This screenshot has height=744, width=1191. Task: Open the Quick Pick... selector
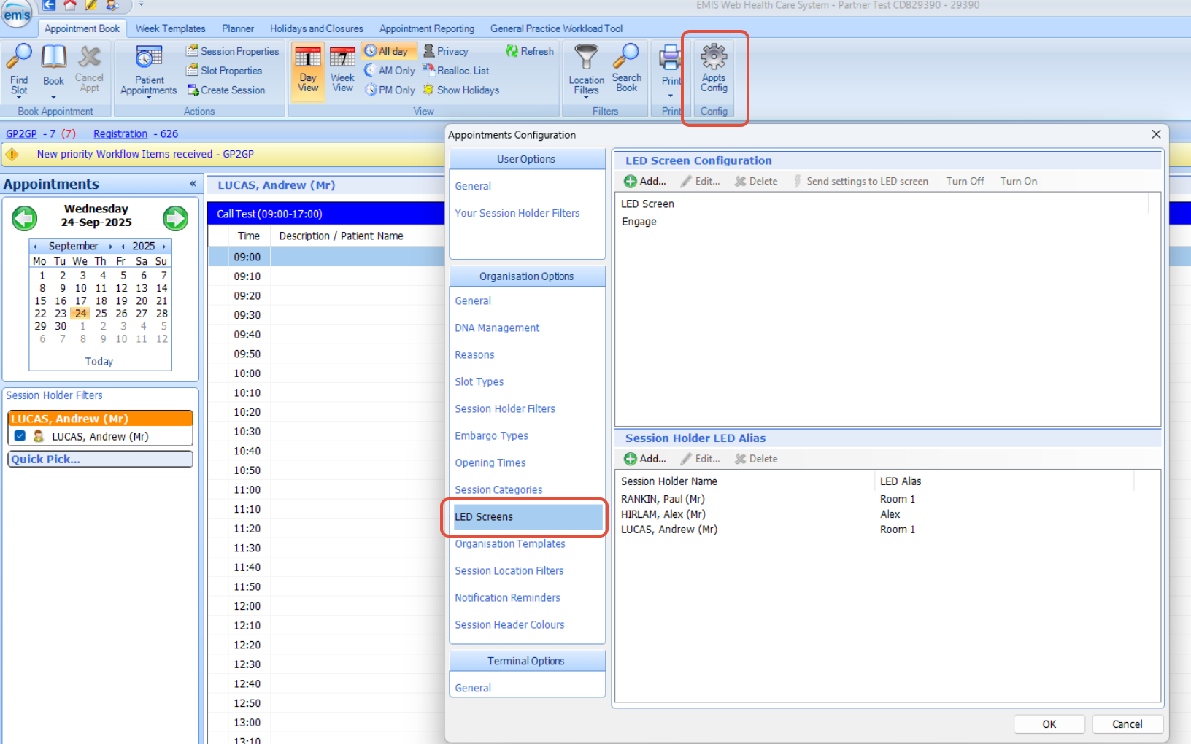(x=101, y=459)
